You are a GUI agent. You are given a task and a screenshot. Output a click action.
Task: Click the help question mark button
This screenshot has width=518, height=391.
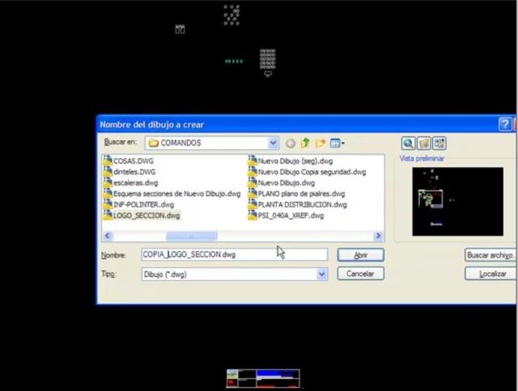(x=504, y=125)
